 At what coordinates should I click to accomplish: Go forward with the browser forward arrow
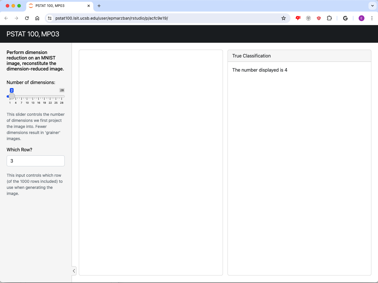pos(16,18)
